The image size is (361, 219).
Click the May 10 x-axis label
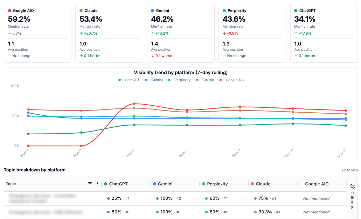[289, 154]
